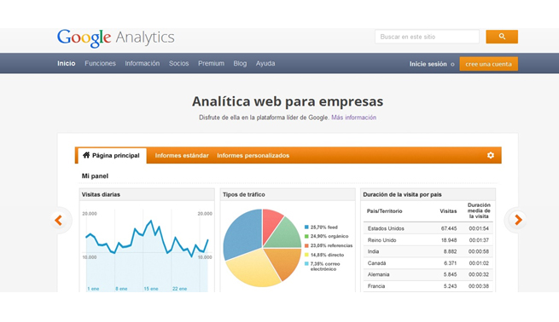Go to previous slide with left arrow
The image size is (559, 322).
(59, 221)
